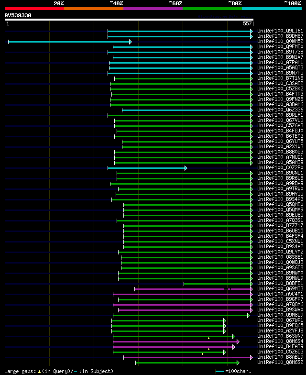Select the UniRef100_B9RLF1 label
The height and width of the screenshot is (375, 306).
coord(280,115)
